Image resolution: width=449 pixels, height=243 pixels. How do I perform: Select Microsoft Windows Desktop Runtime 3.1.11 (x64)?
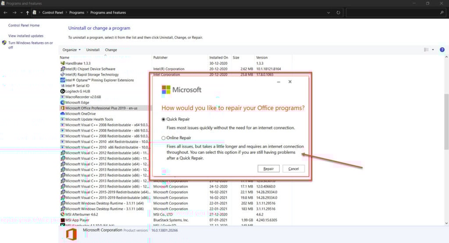[104, 203]
